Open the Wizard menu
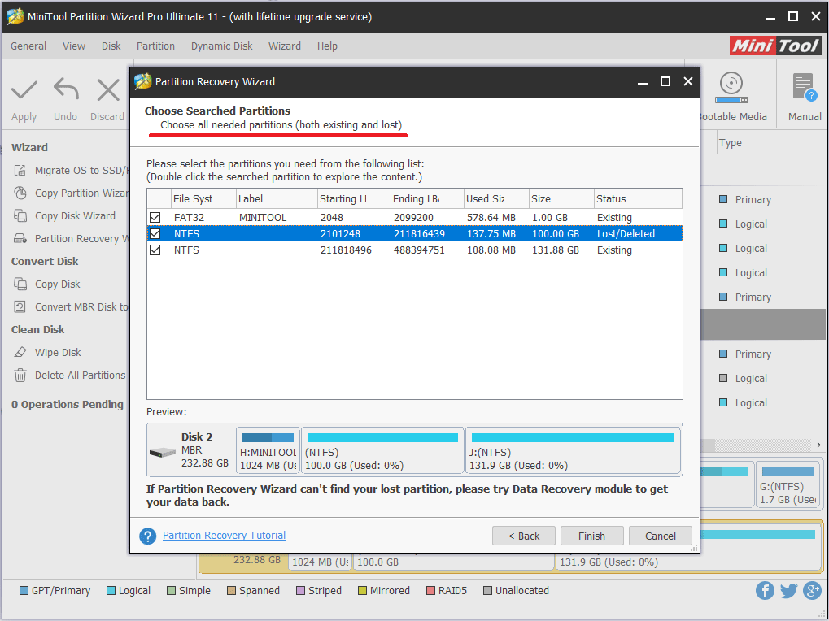 285,46
